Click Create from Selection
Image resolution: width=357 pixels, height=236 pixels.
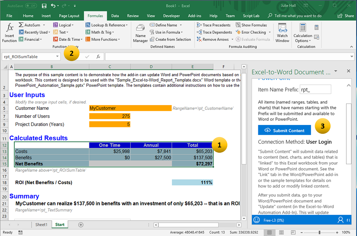(x=170, y=39)
